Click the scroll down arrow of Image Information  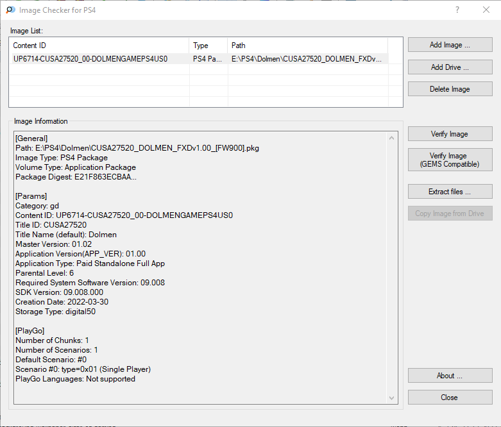click(x=391, y=398)
